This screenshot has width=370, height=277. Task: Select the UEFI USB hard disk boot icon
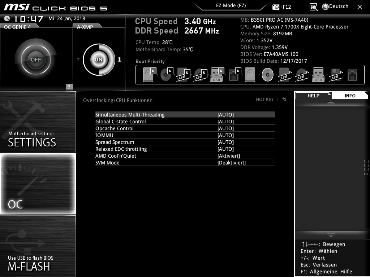click(x=183, y=75)
